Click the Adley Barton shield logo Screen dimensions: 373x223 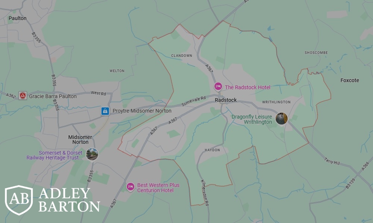tap(19, 200)
